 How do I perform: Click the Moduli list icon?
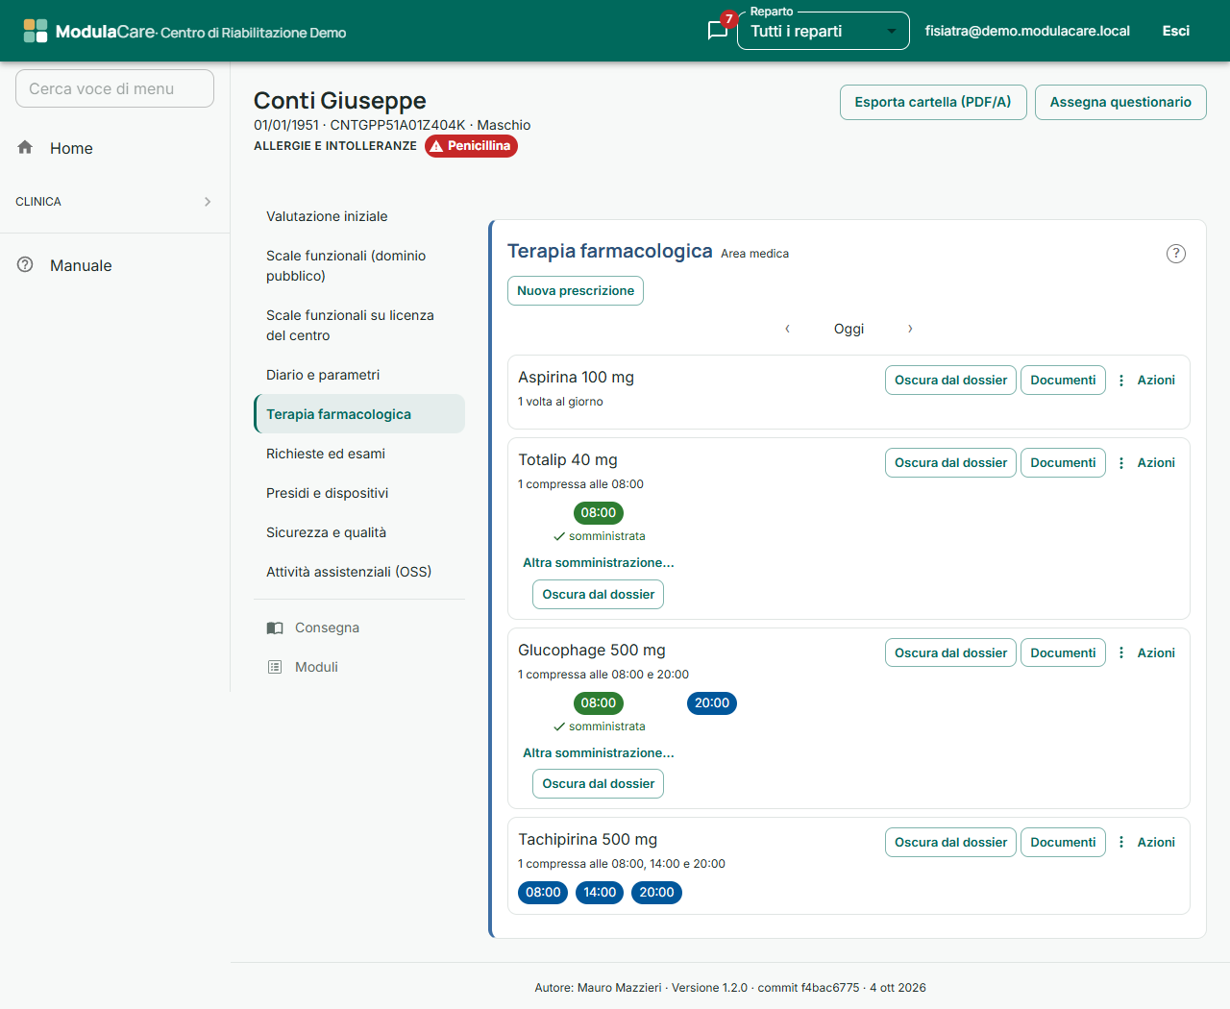(x=275, y=667)
